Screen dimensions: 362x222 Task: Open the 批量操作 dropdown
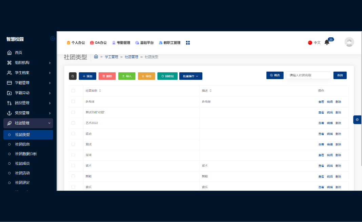pos(191,76)
